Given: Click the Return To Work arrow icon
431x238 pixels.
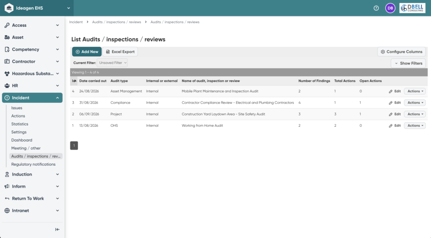Looking at the screenshot, I should click(7, 199).
